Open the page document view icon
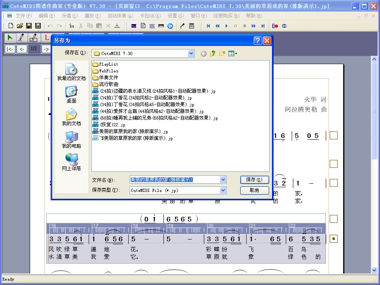Screen dimensions: 380x285 pyautogui.click(x=143, y=26)
